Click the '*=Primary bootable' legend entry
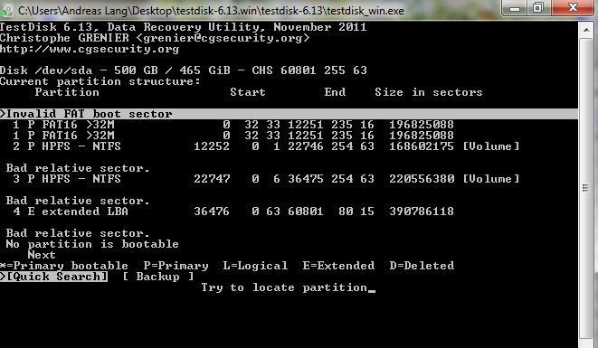This screenshot has width=598, height=348. (64, 266)
